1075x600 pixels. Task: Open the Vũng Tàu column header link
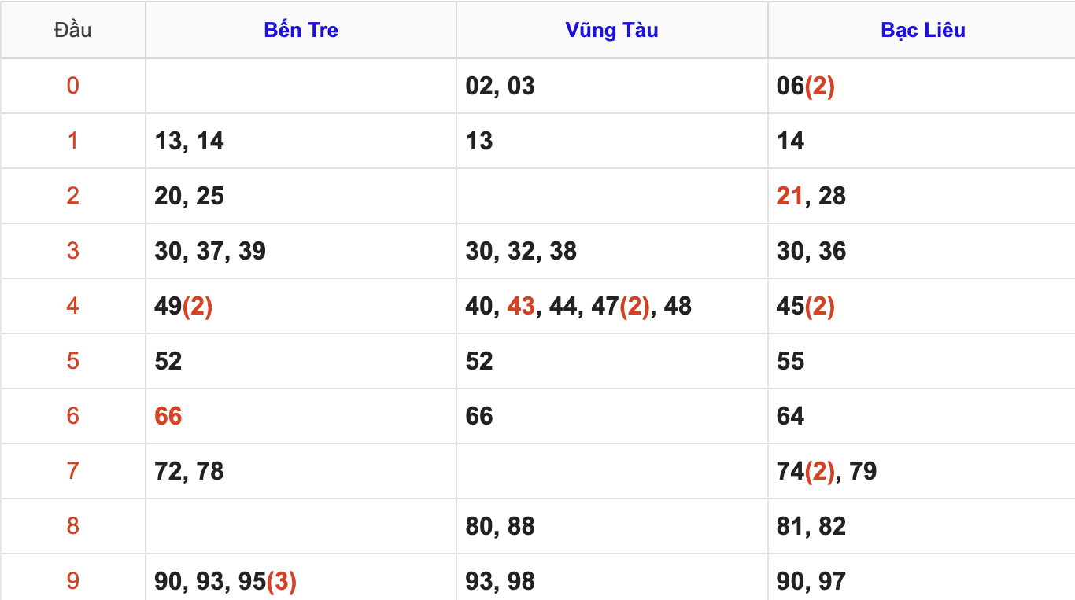611,31
